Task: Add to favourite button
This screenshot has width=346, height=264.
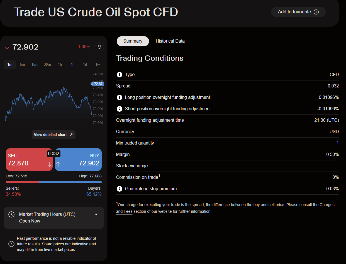Action: tap(298, 12)
